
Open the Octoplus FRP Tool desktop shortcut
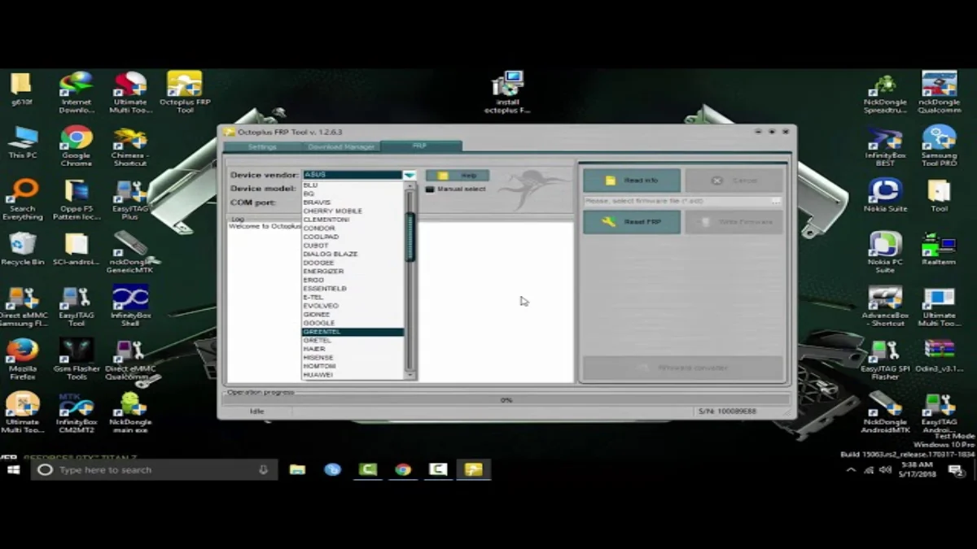pyautogui.click(x=185, y=92)
